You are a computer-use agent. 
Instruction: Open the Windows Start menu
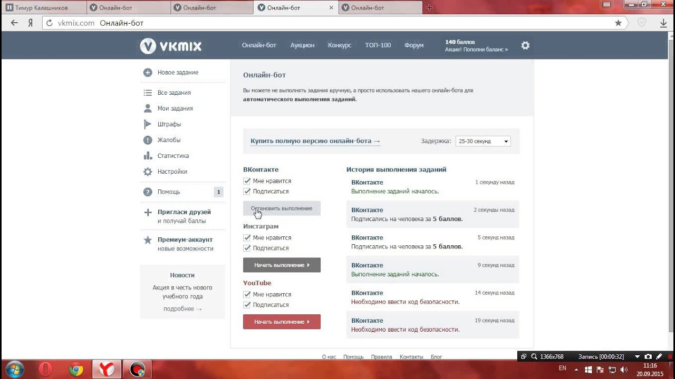[15, 370]
